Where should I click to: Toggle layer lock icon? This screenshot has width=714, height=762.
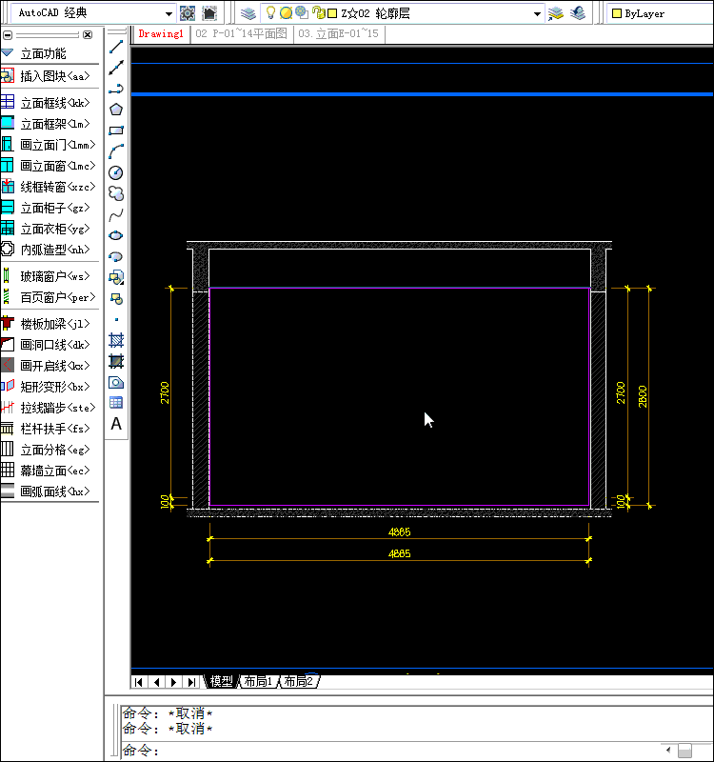(x=318, y=13)
